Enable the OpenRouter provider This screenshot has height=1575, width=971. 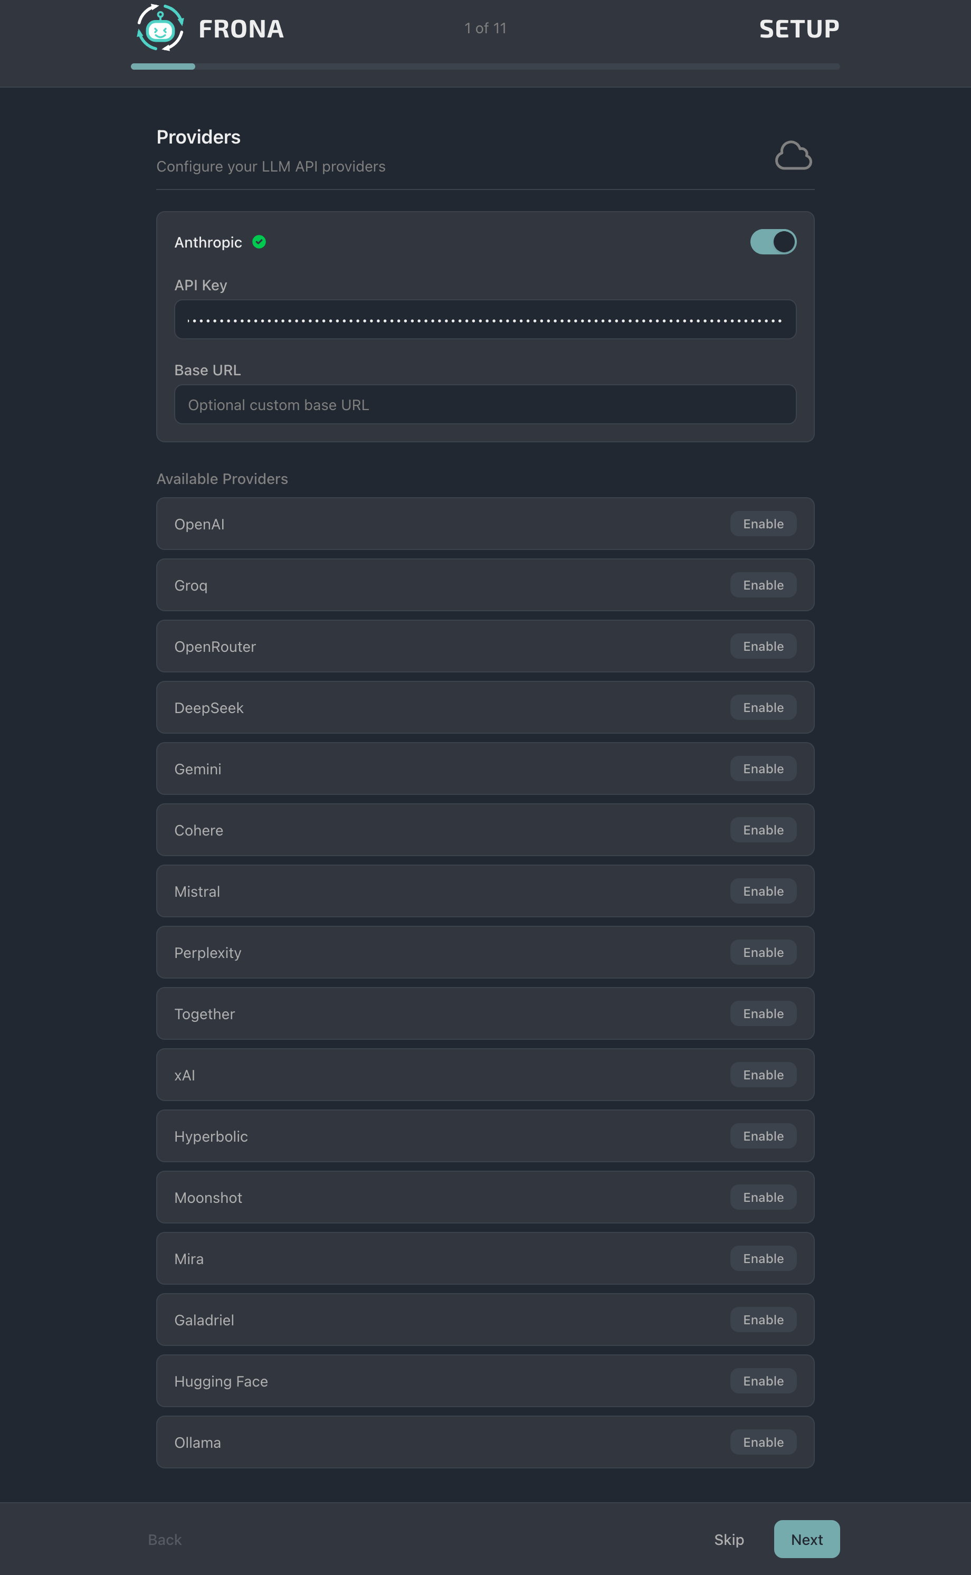pyautogui.click(x=763, y=646)
